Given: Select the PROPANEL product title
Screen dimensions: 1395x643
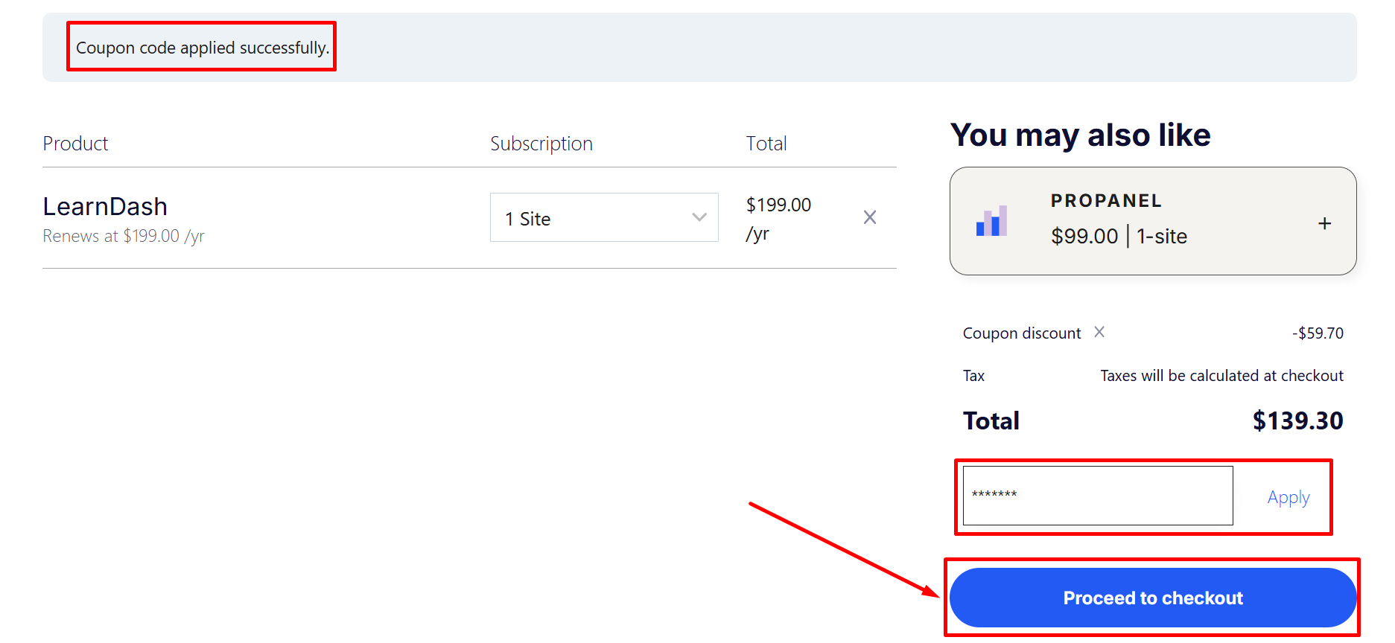Looking at the screenshot, I should pos(1106,201).
